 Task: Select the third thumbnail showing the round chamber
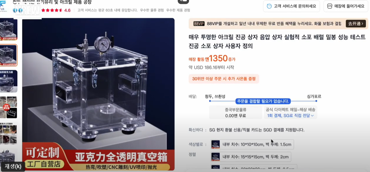(x=8, y=81)
